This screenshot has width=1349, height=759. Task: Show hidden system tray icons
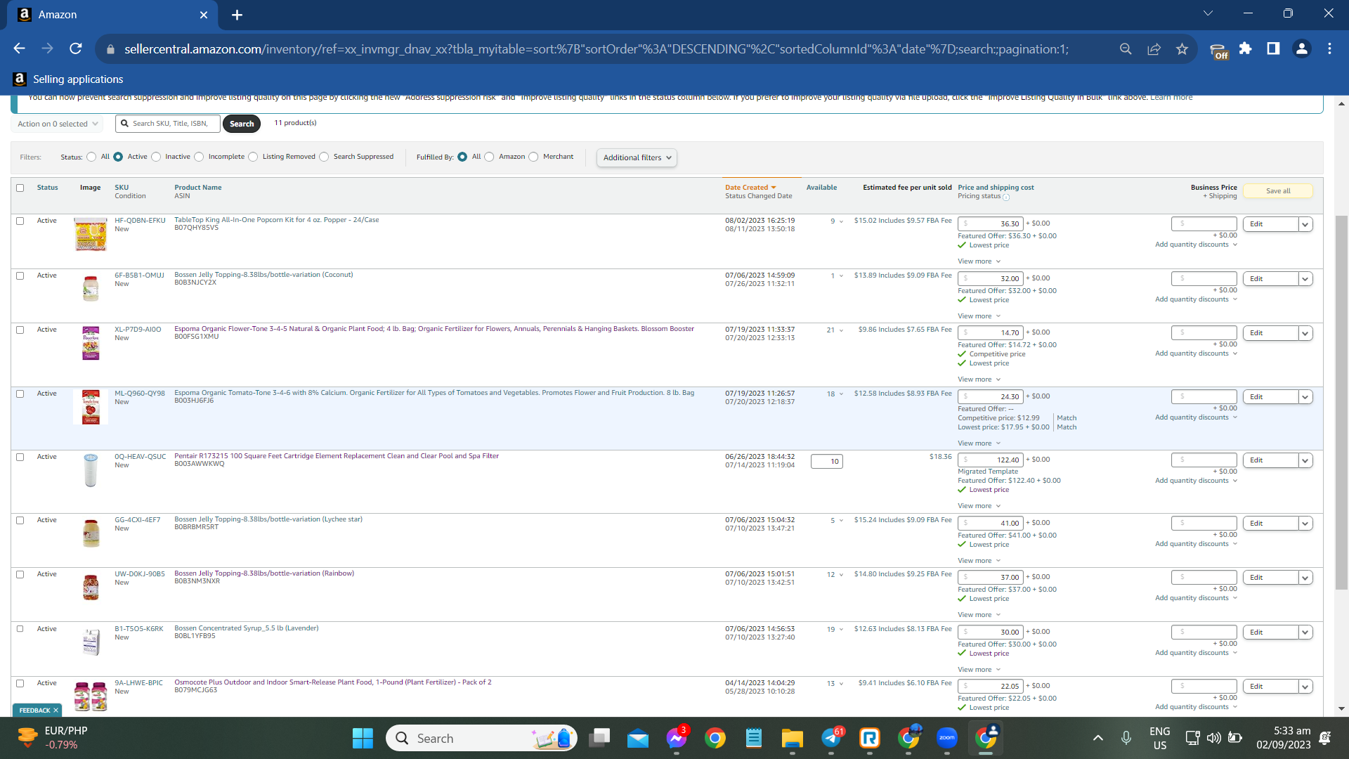pyautogui.click(x=1098, y=738)
